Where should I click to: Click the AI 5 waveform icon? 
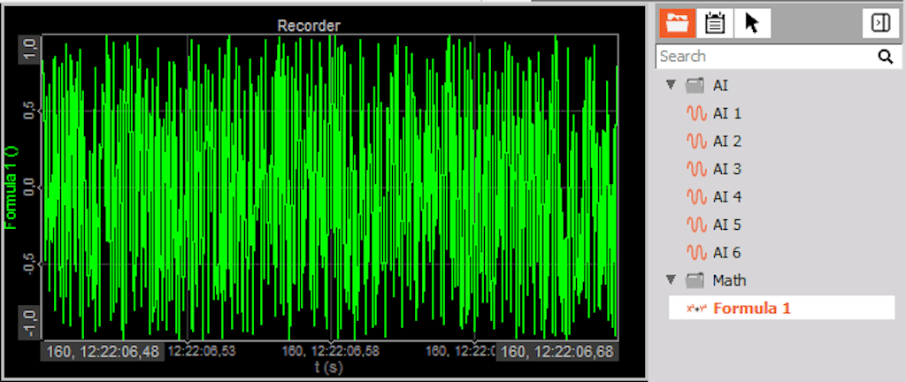697,225
